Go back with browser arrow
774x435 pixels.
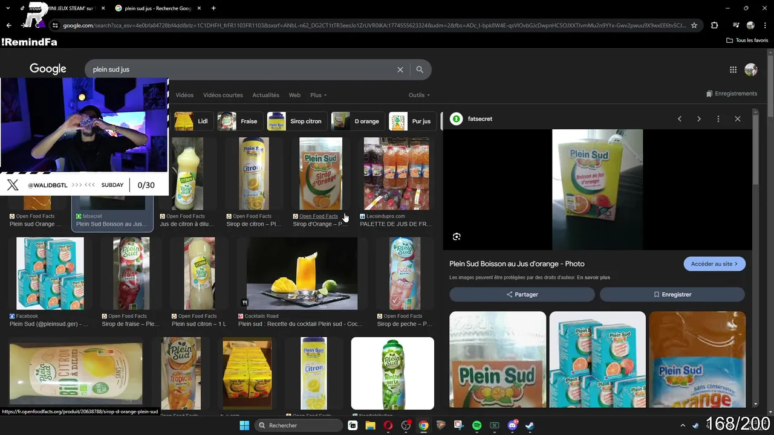point(8,25)
